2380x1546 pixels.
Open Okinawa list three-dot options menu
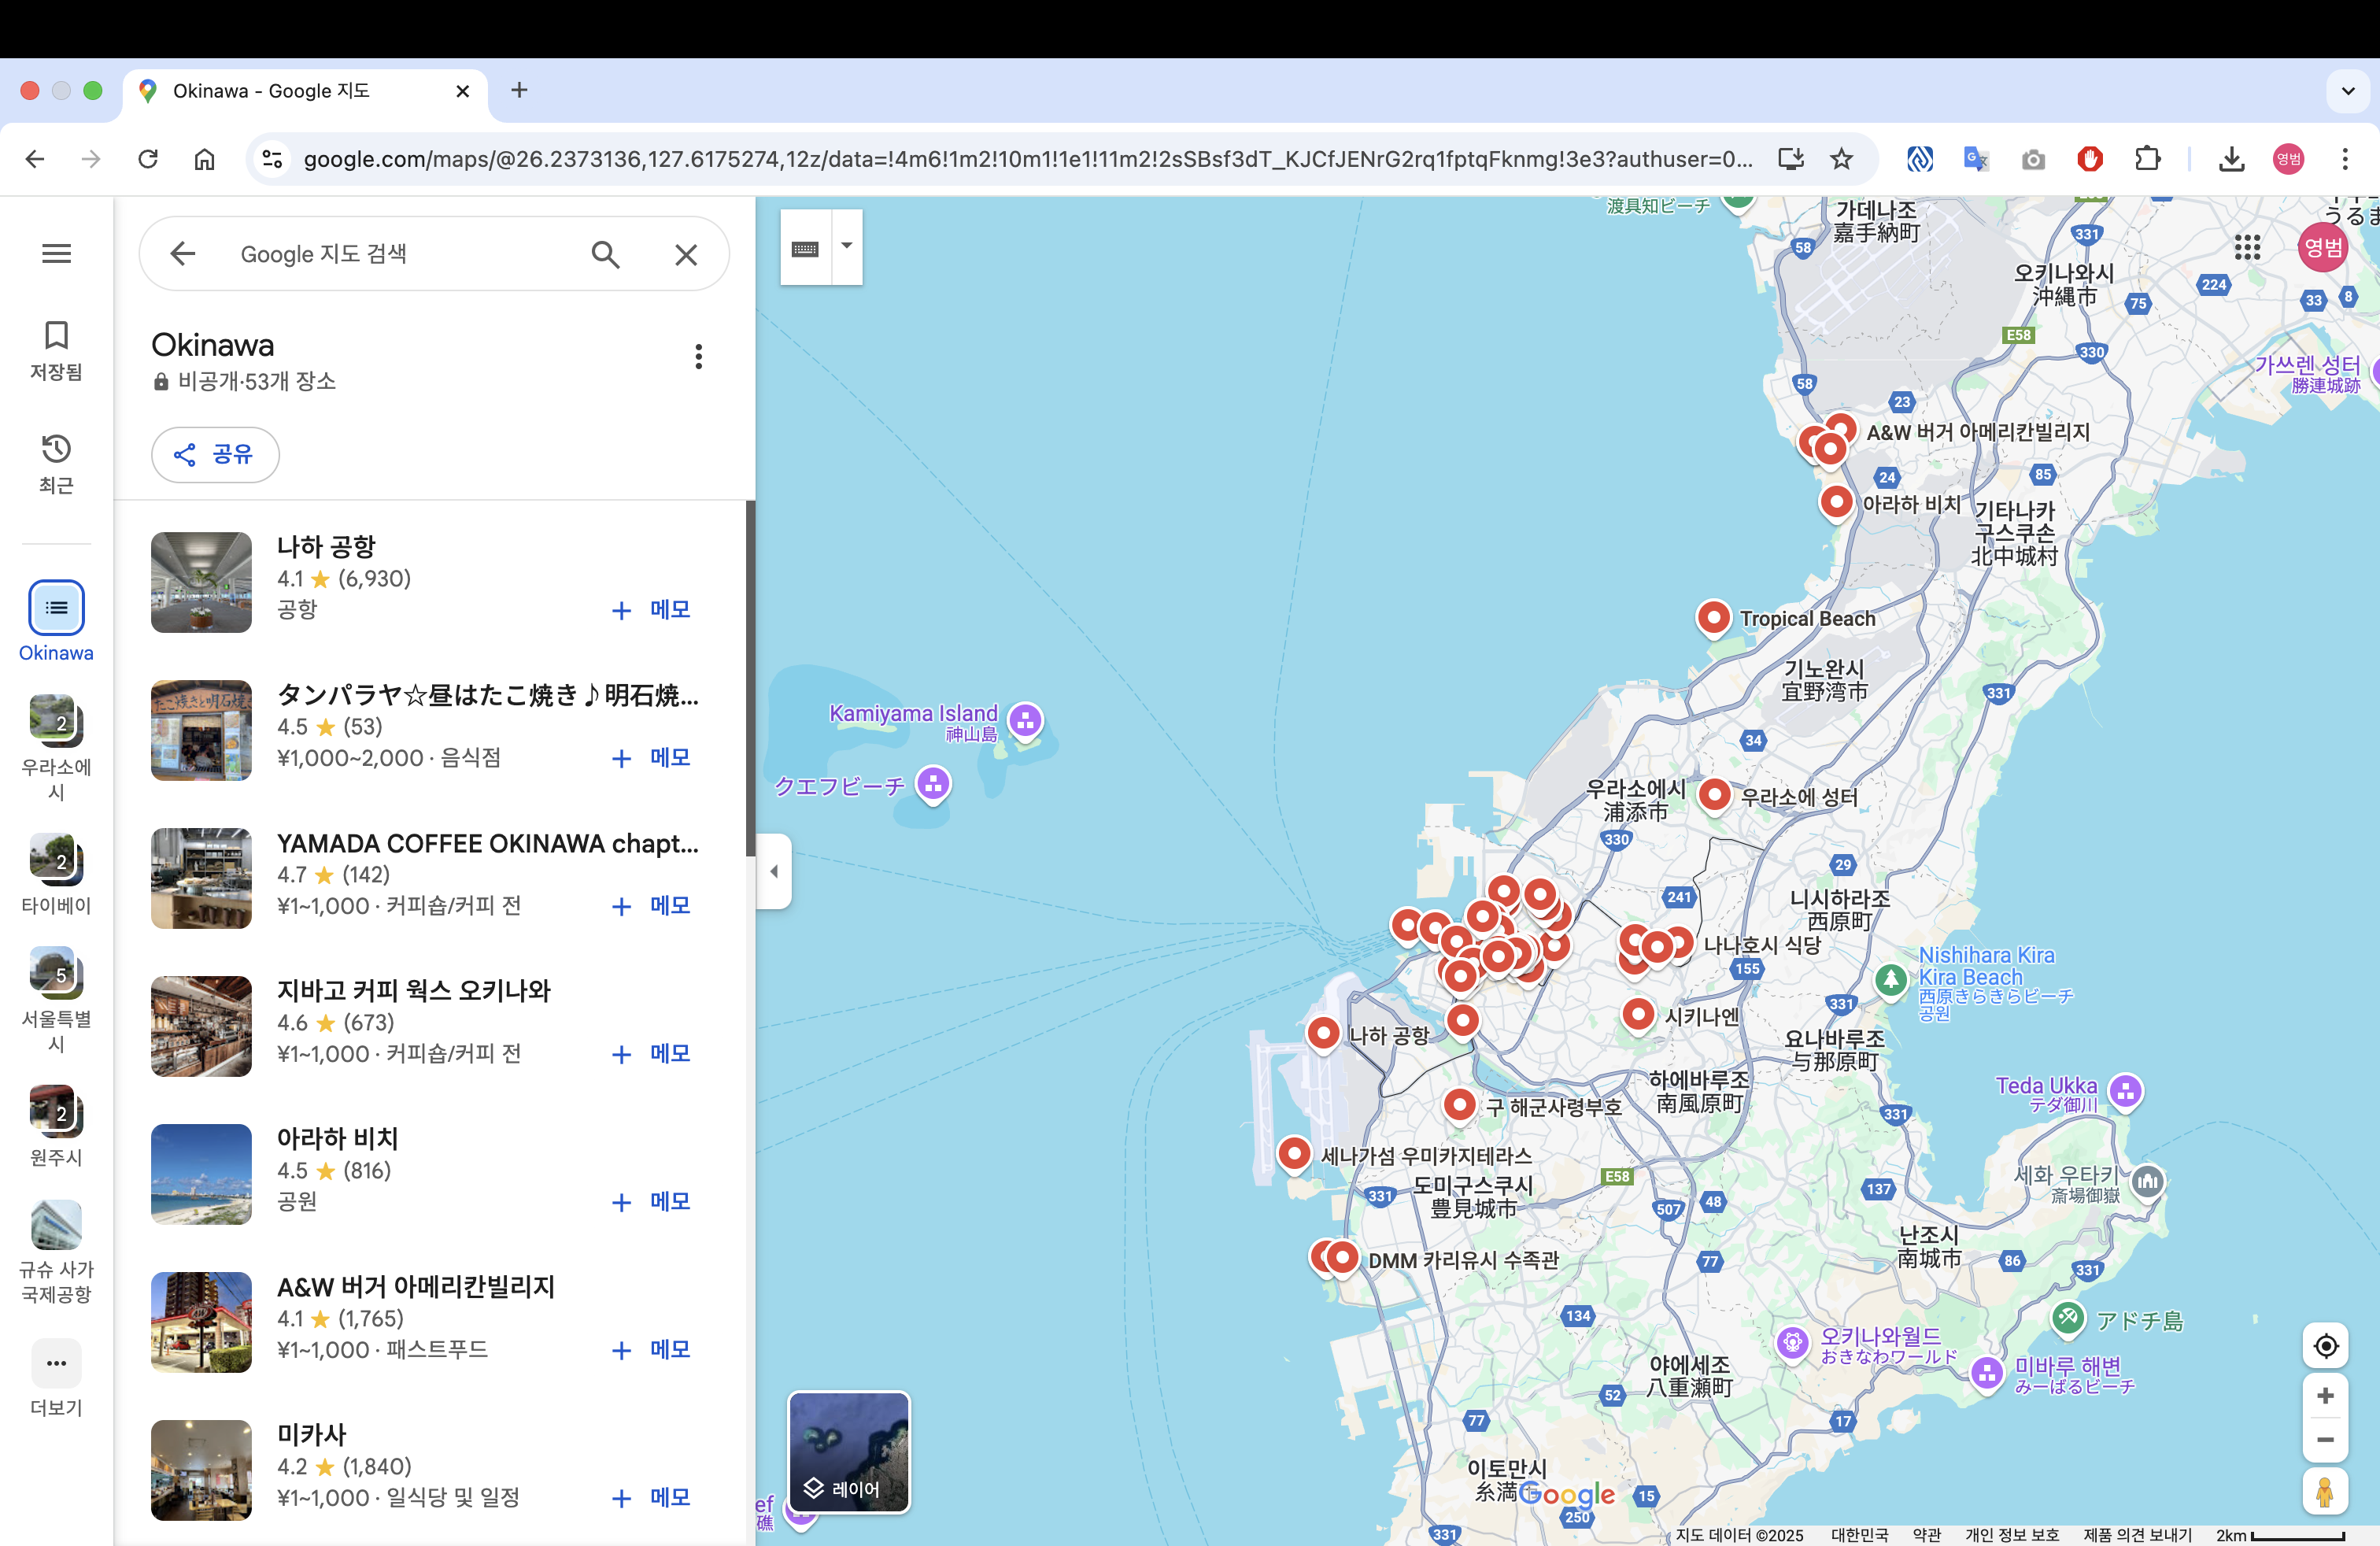pyautogui.click(x=698, y=356)
